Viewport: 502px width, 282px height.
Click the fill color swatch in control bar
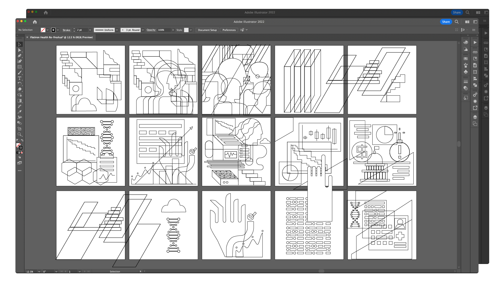[x=43, y=30]
